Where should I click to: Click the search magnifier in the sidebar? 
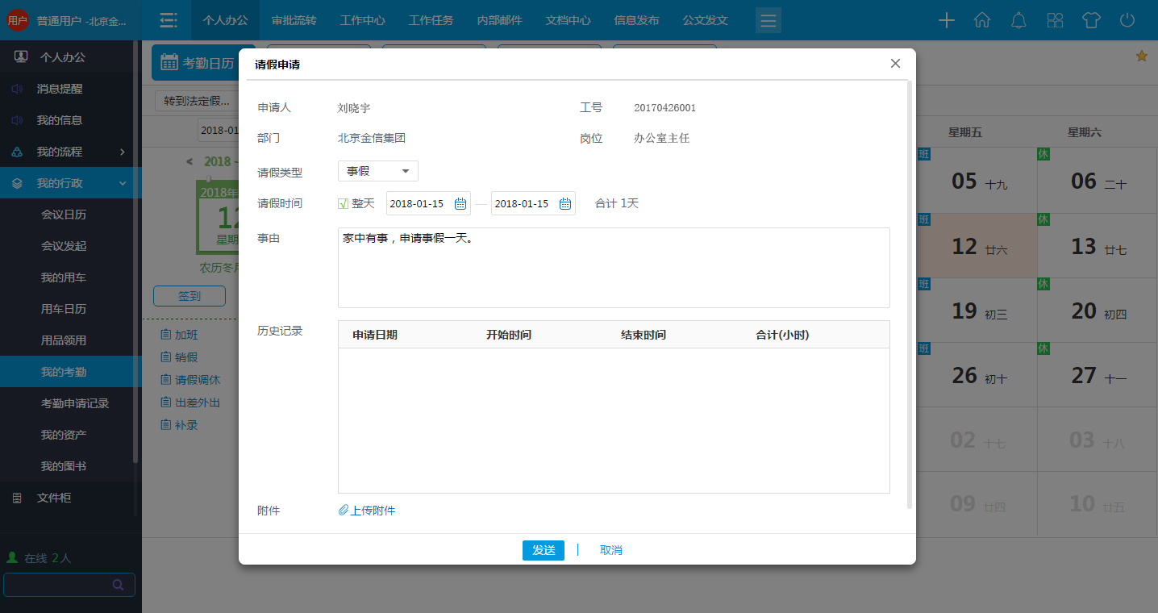pos(119,585)
